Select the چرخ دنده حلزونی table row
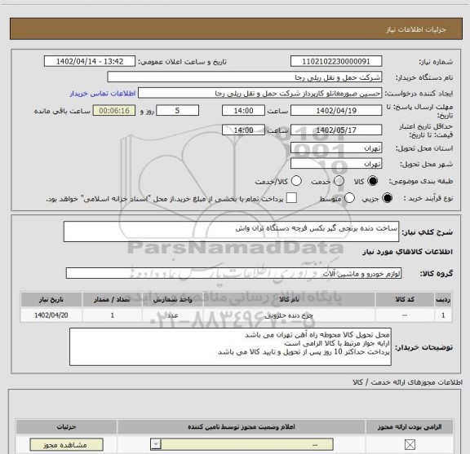Screen dimensions: 470x454 click(236, 315)
